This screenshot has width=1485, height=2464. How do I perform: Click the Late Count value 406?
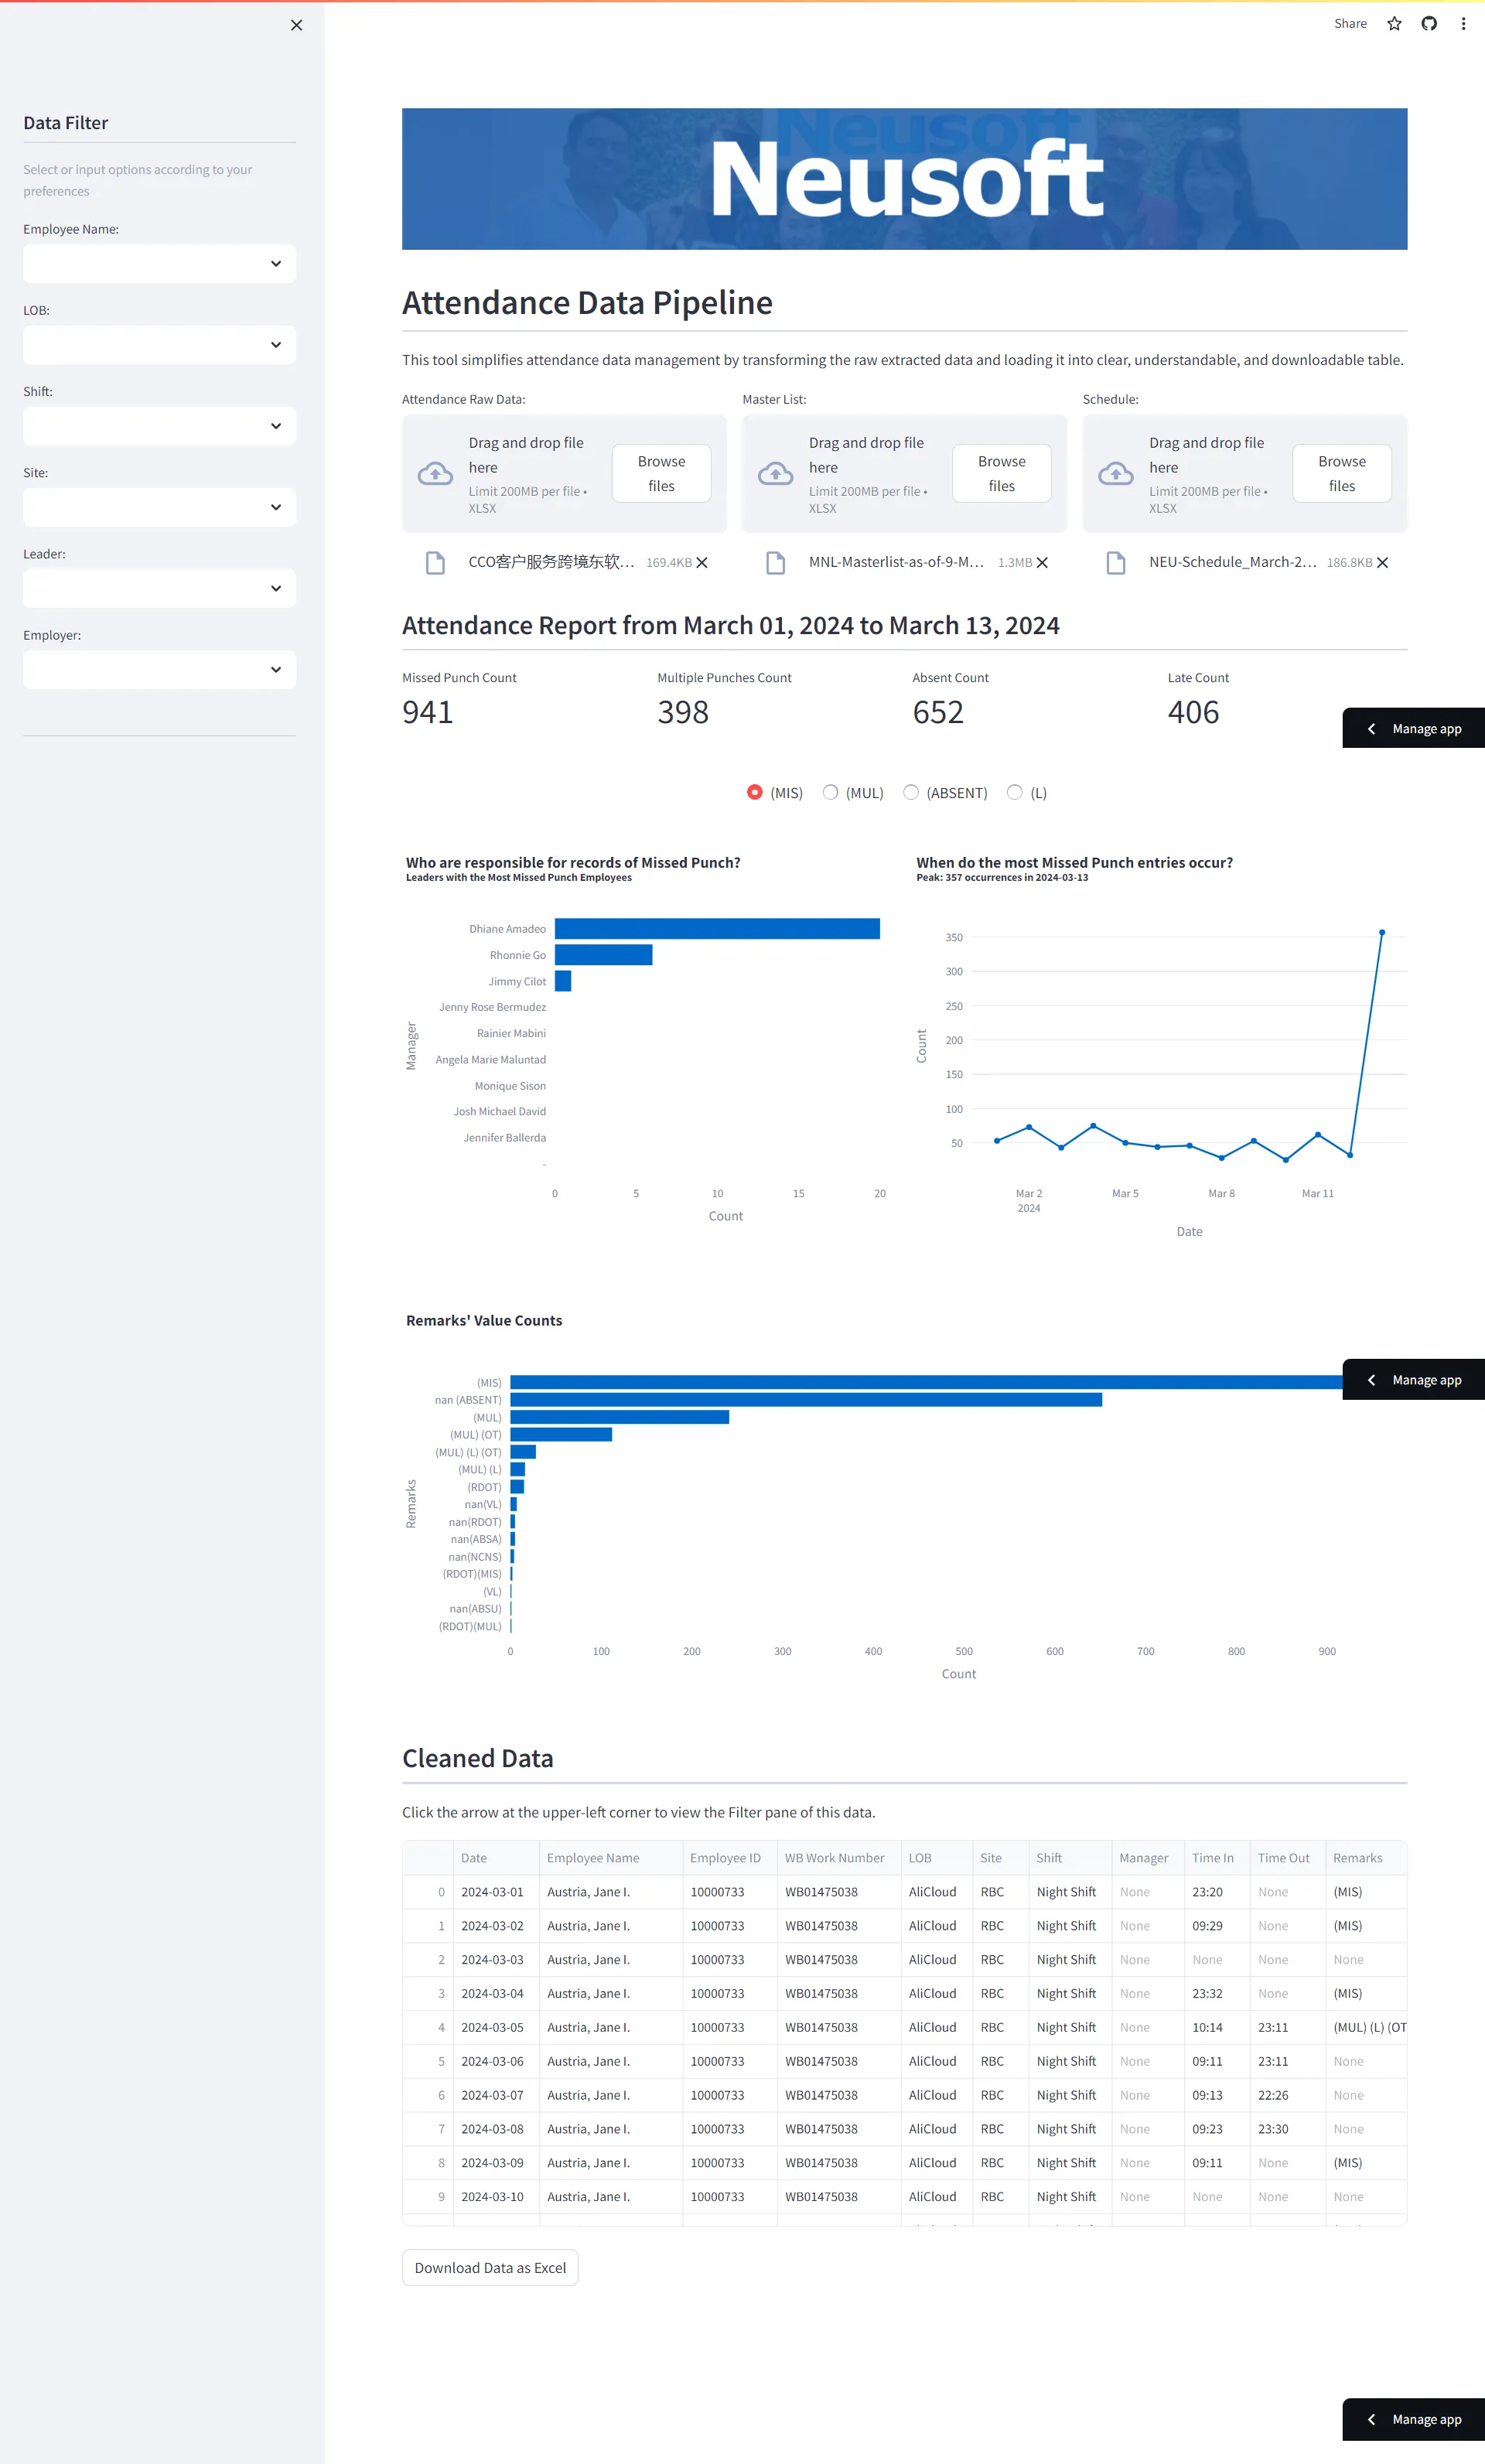coord(1193,712)
